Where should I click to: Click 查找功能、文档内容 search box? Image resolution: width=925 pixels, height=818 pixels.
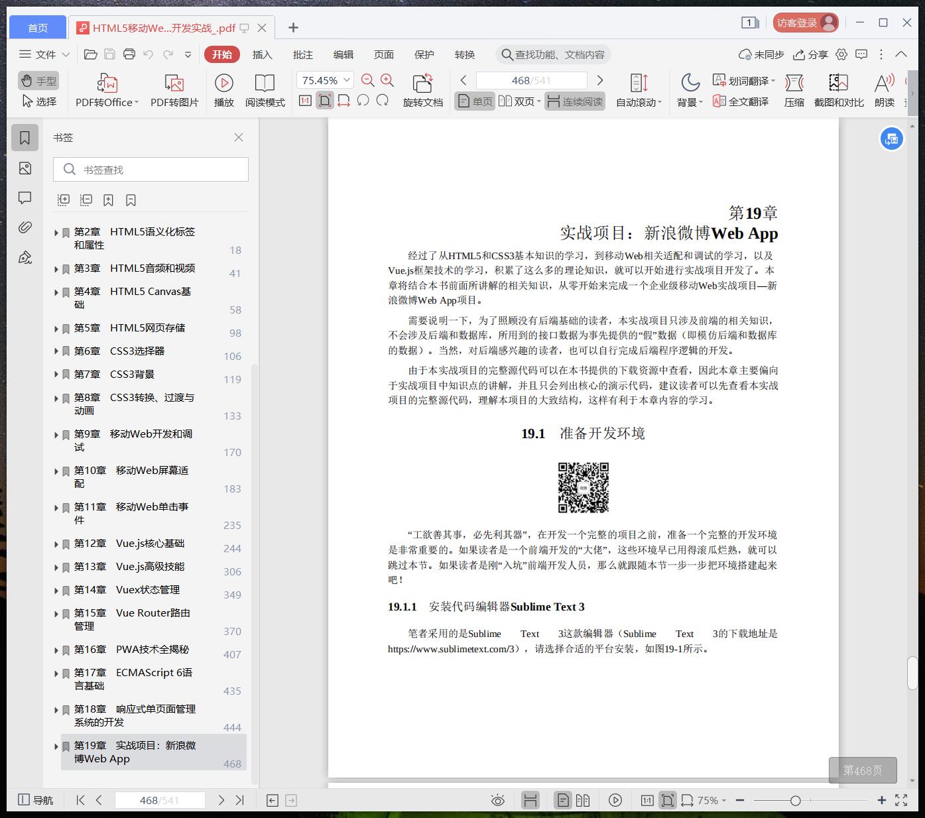[553, 54]
